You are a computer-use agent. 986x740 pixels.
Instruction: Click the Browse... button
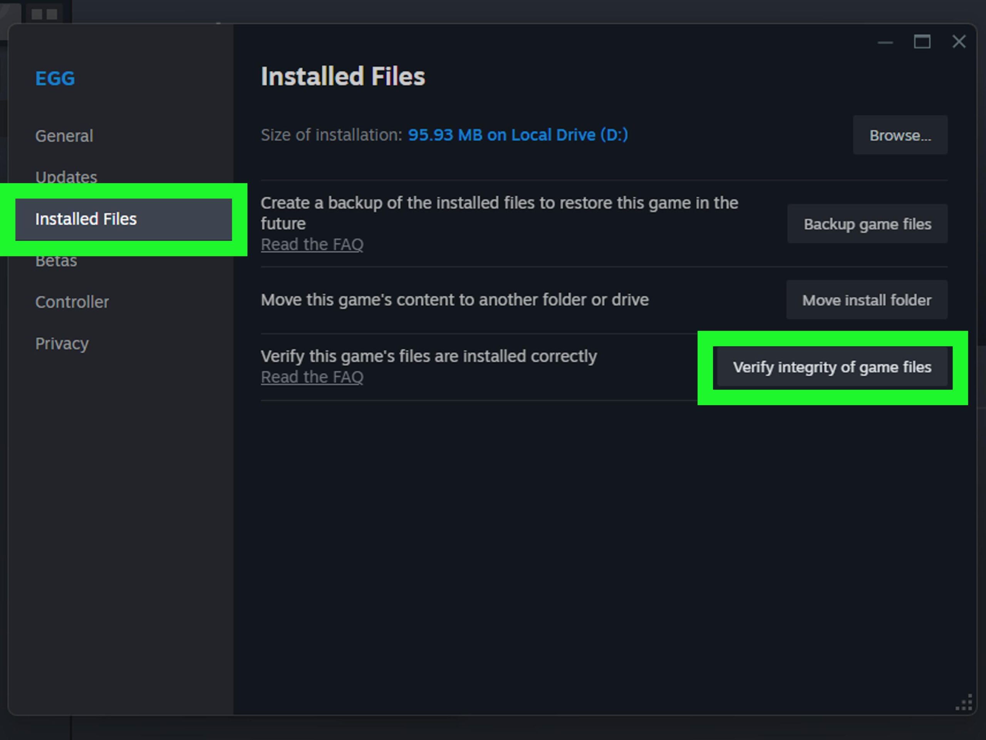(900, 135)
